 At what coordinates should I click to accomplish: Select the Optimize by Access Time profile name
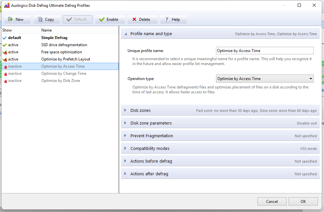click(x=63, y=66)
